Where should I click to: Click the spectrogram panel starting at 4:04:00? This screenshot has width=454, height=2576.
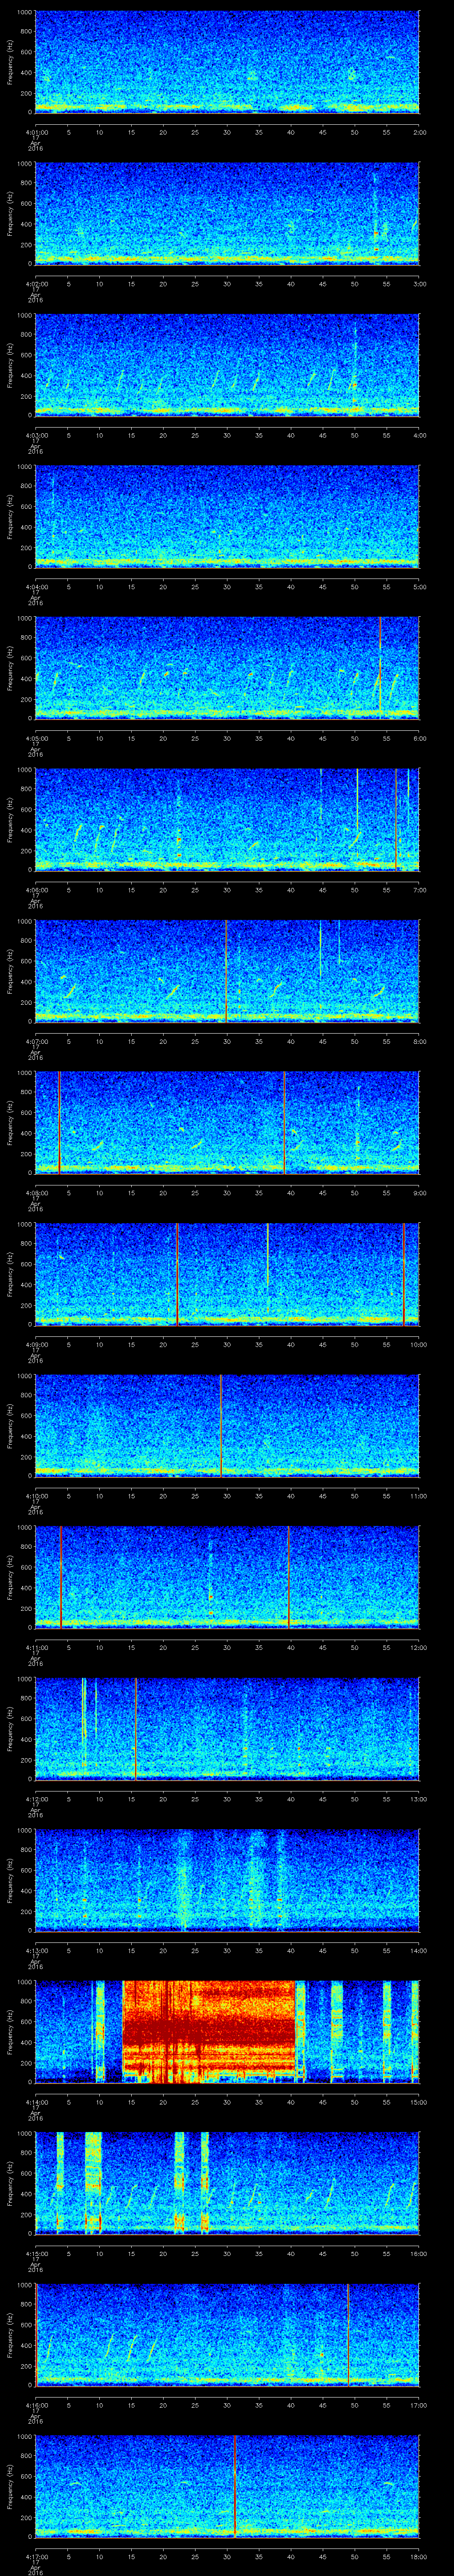(227, 516)
